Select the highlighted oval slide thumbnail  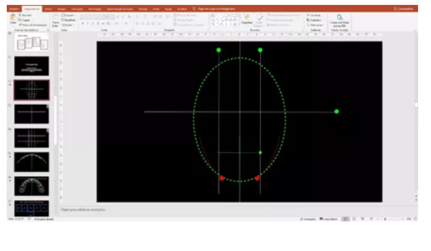coord(32,90)
